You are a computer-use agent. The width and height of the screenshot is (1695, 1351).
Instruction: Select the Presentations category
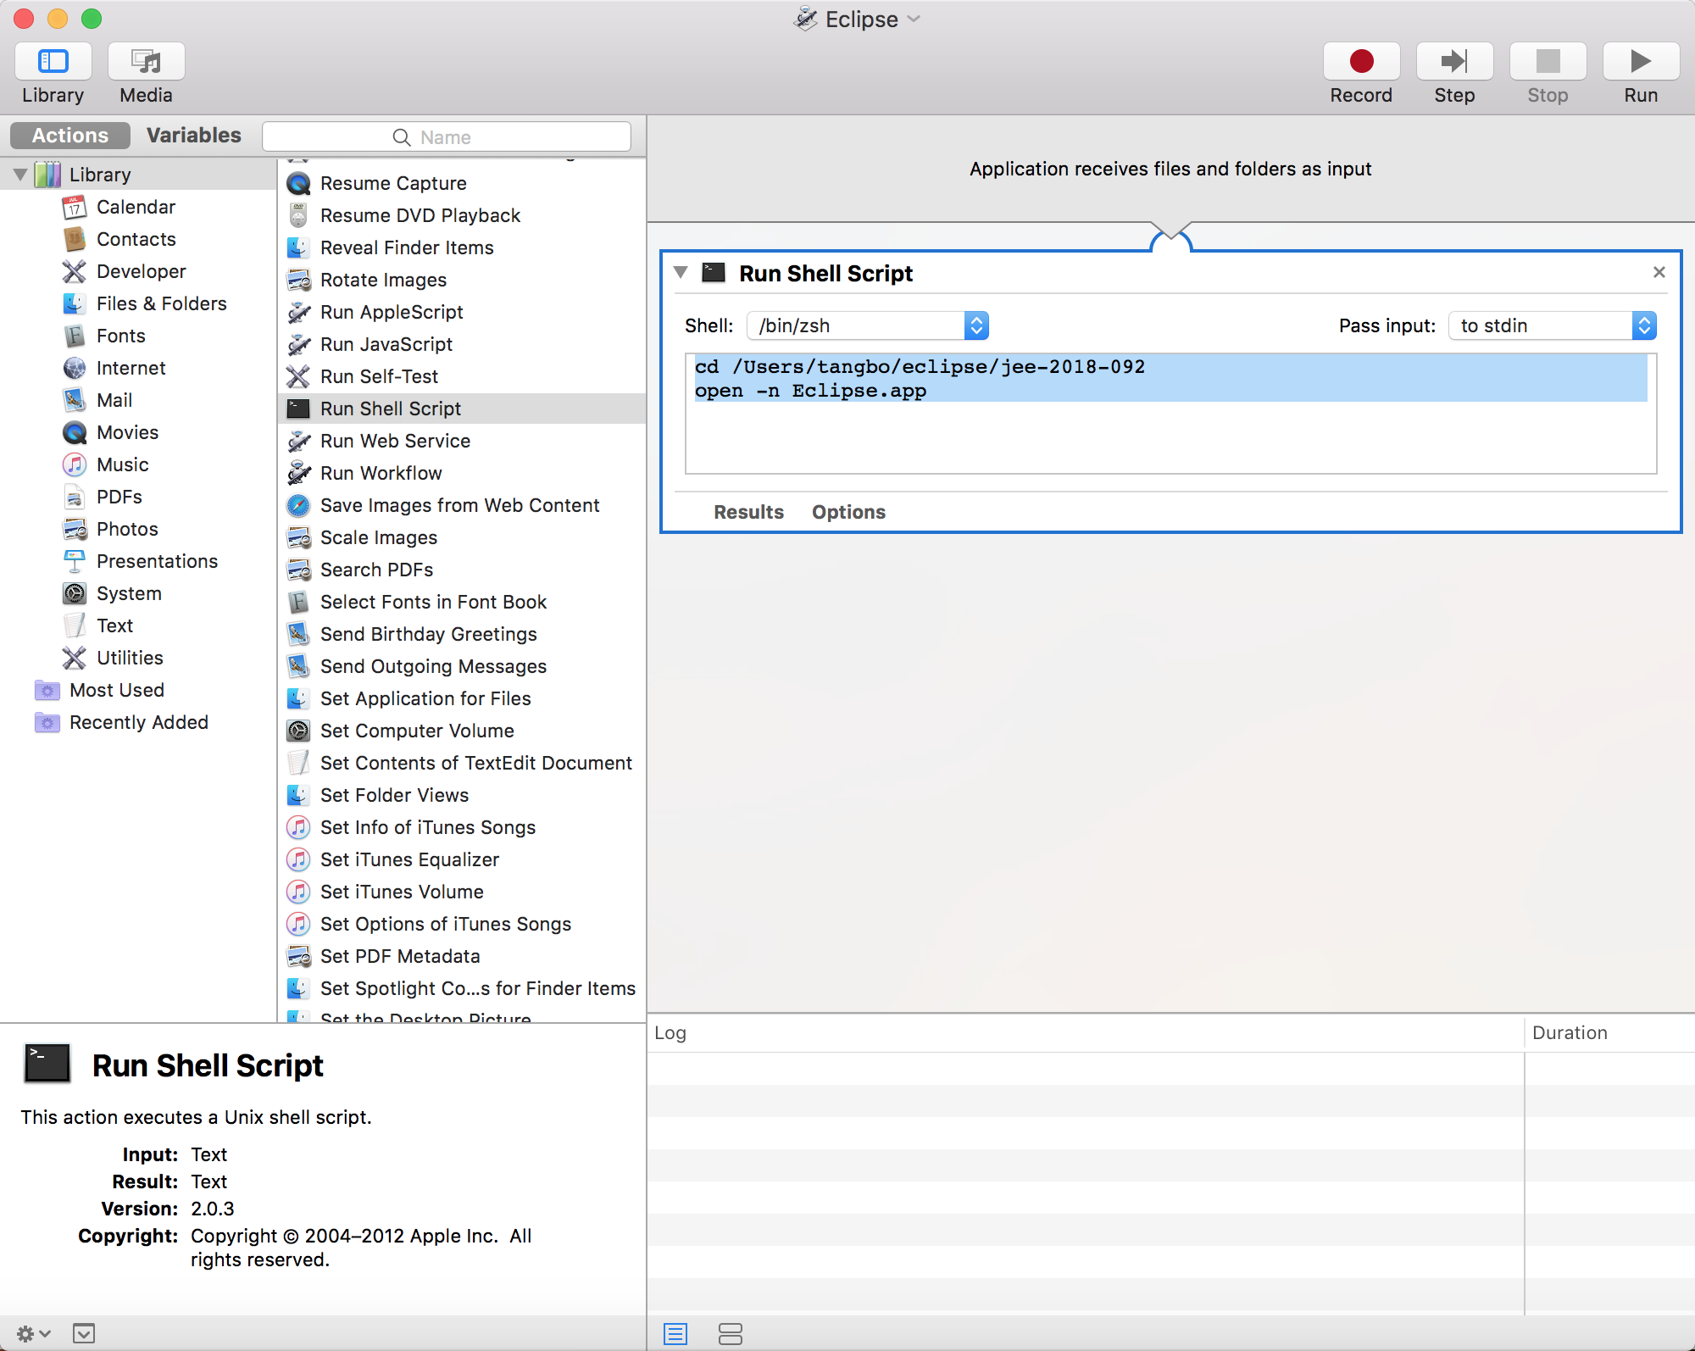tap(157, 561)
